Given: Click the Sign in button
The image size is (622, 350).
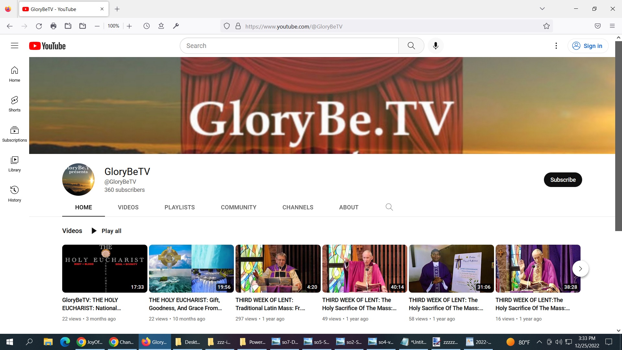Looking at the screenshot, I should pos(588,46).
